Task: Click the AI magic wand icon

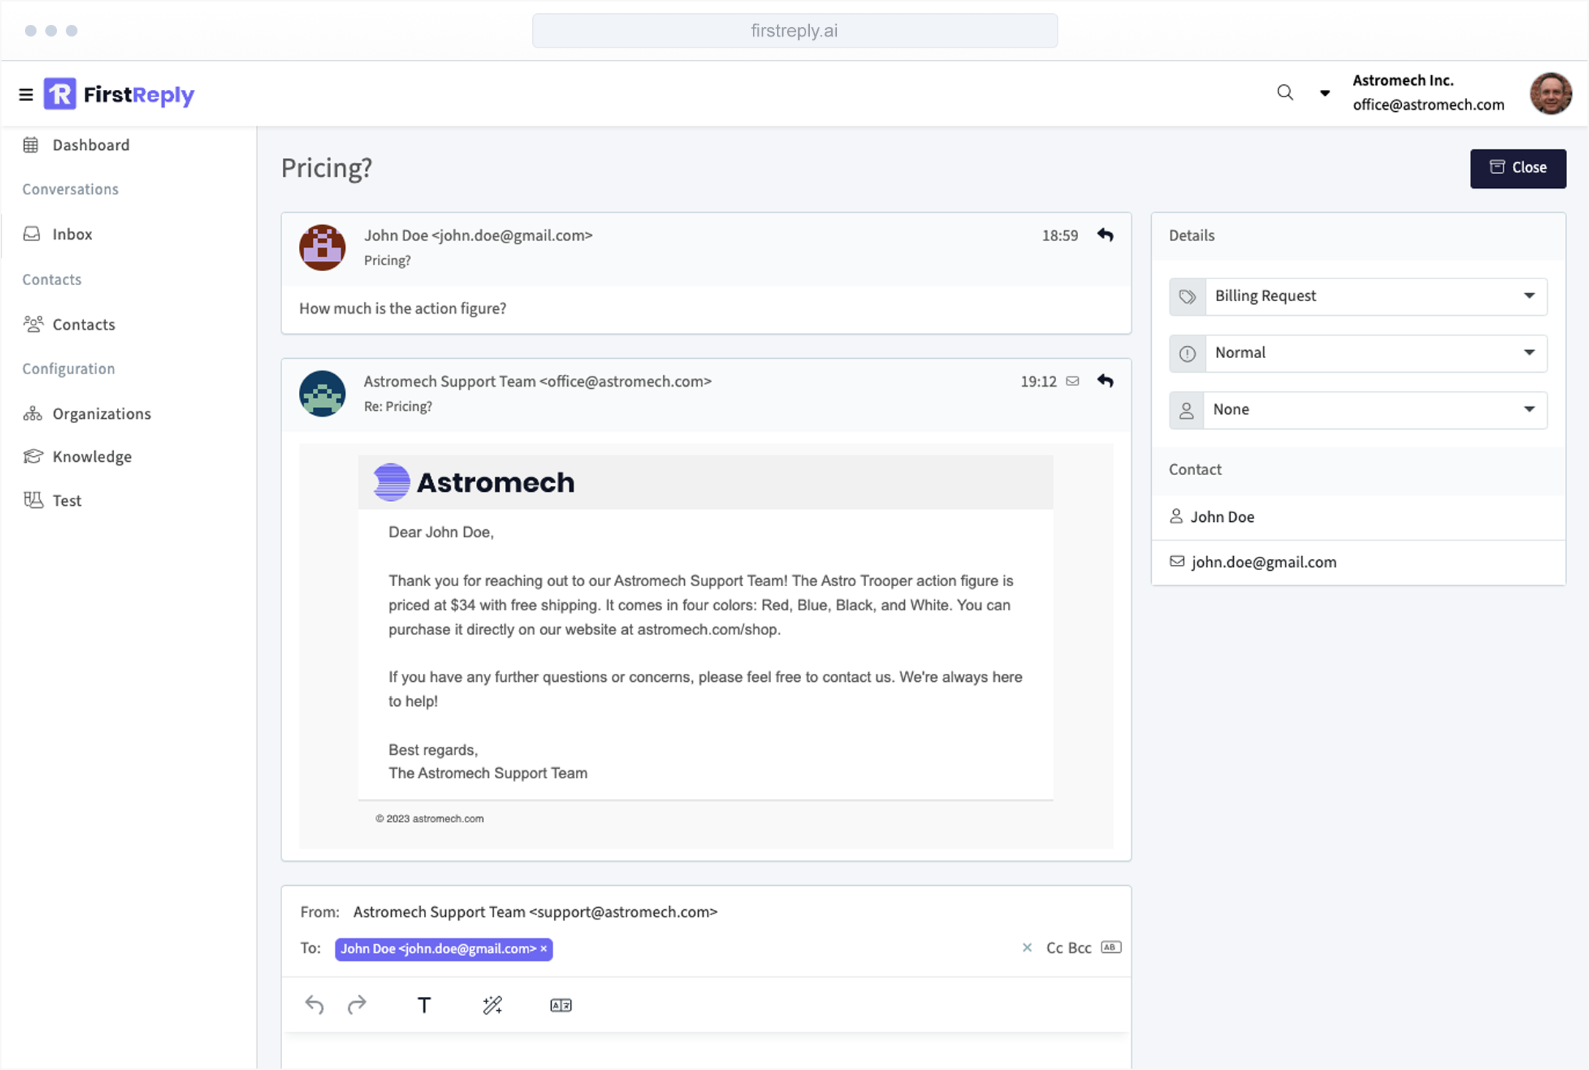Action: pos(493,1005)
